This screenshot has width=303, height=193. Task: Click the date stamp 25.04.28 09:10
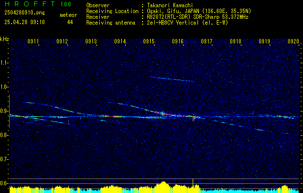pyautogui.click(x=25, y=22)
